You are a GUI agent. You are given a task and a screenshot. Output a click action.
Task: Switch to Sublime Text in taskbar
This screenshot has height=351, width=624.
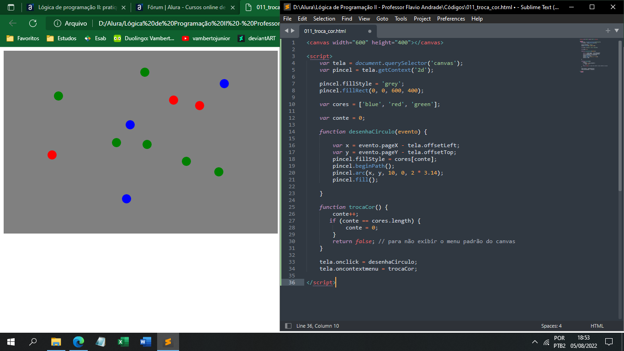click(168, 342)
